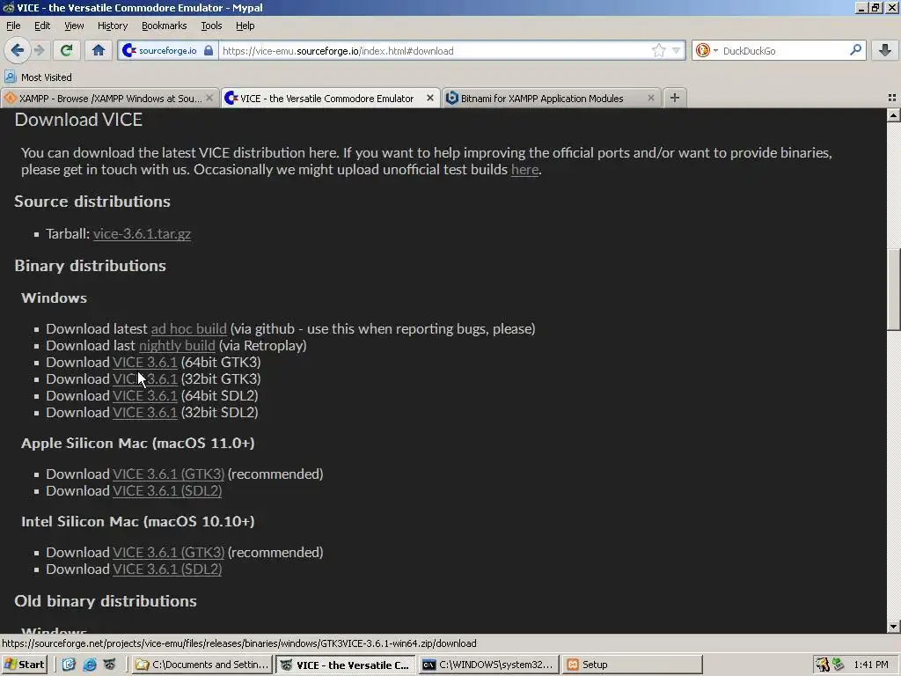Click the 1:41 PM taskbar clock
Viewport: 901px width, 676px height.
871,665
